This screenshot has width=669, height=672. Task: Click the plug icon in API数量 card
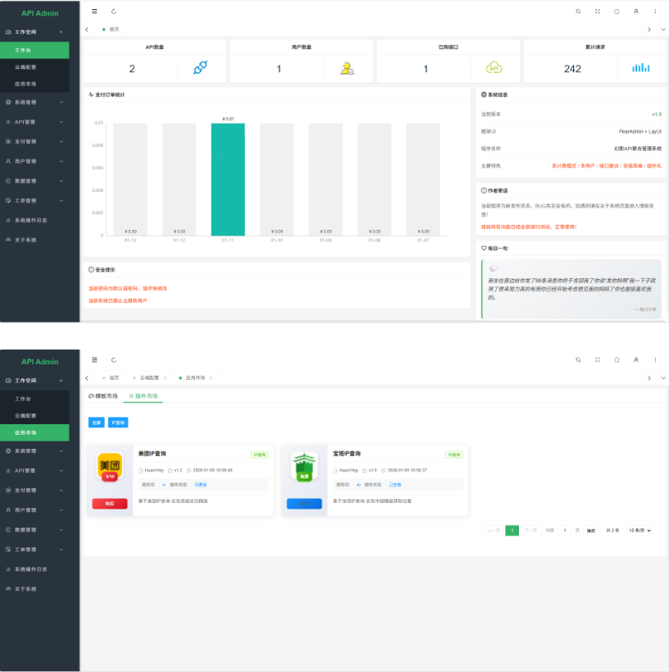pyautogui.click(x=200, y=69)
